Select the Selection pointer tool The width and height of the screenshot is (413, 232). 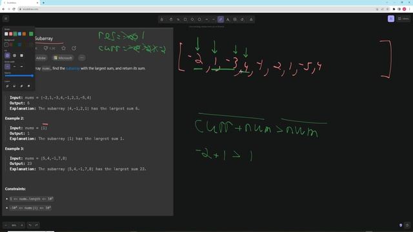178,19
